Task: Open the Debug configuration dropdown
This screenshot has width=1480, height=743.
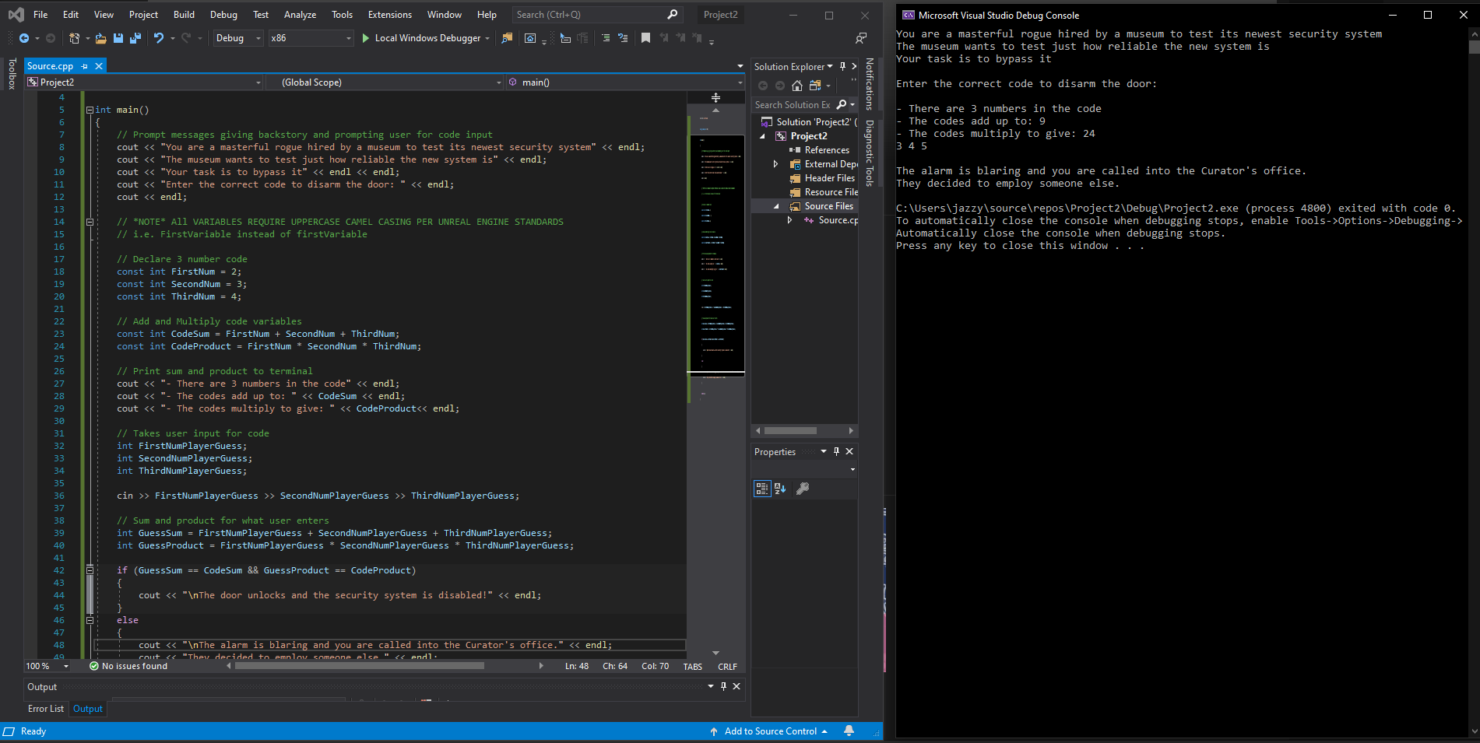Action: point(238,38)
